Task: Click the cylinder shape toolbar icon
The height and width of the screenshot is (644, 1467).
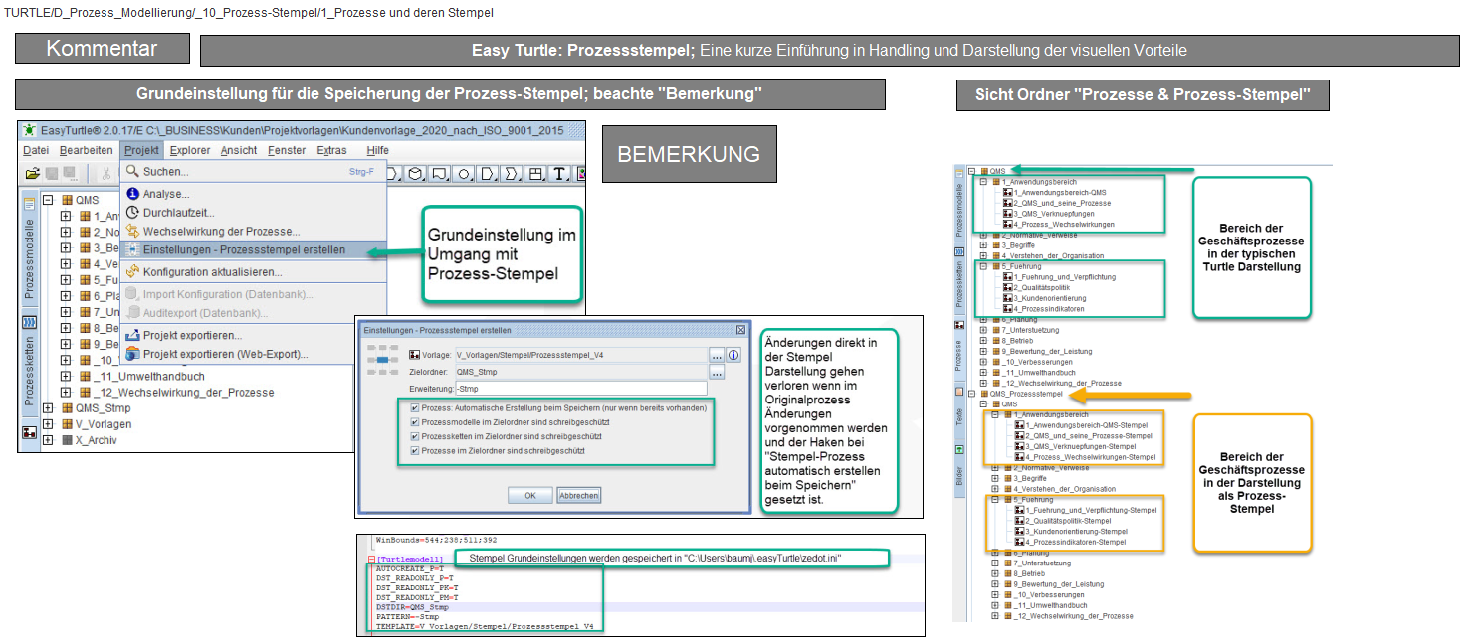Action: coord(415,174)
